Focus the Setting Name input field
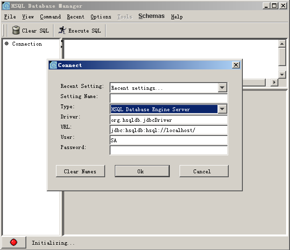This screenshot has width=290, height=250. [168, 98]
